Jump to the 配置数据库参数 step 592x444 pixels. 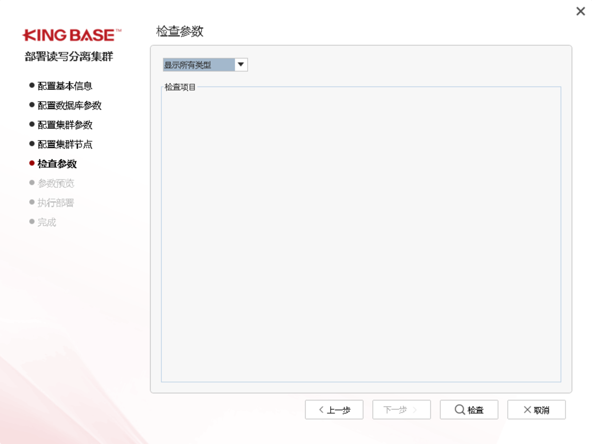(x=69, y=105)
